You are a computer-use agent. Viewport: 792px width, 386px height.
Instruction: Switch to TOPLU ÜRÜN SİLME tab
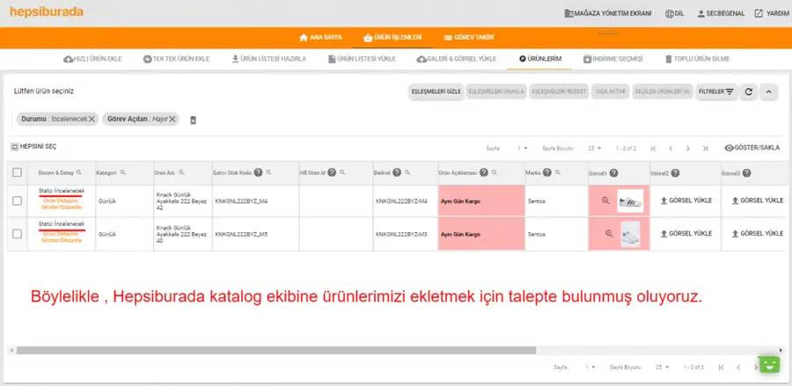697,59
